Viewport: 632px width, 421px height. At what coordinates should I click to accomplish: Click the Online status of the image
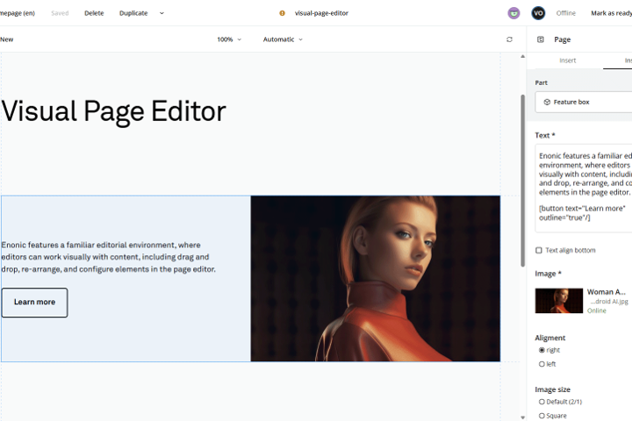pyautogui.click(x=597, y=310)
